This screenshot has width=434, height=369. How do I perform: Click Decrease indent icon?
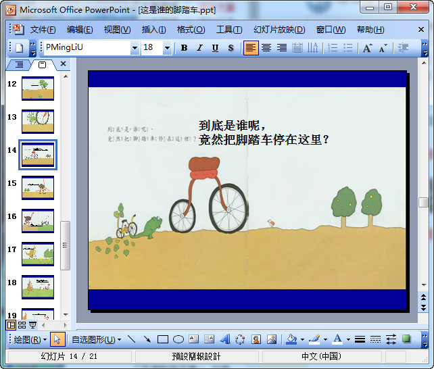(x=403, y=48)
